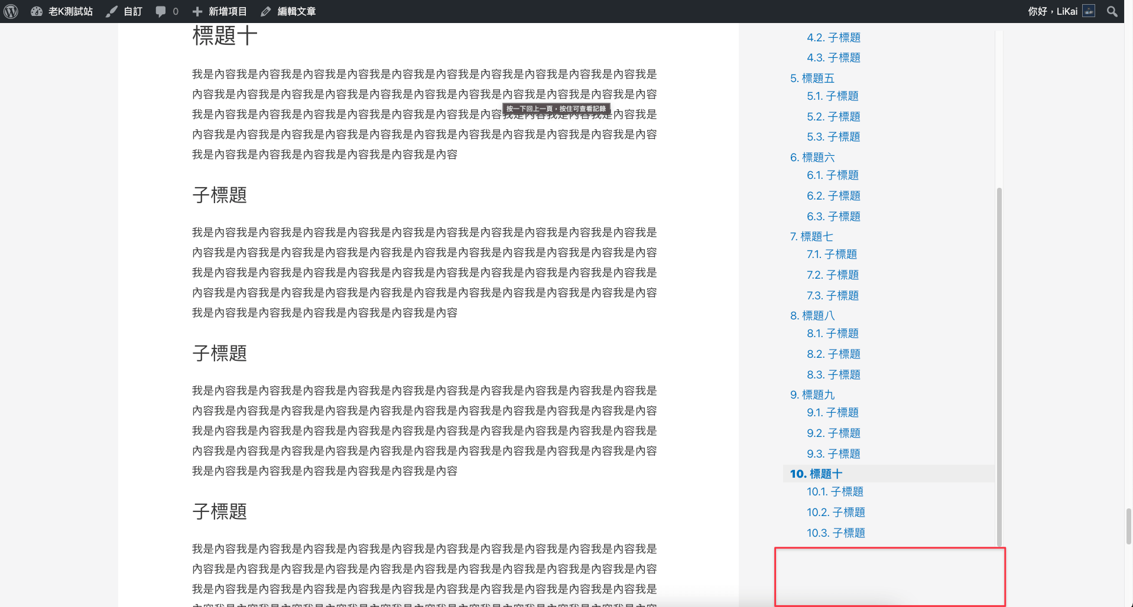The image size is (1133, 607).
Task: Open the comments bubble icon
Action: [161, 11]
